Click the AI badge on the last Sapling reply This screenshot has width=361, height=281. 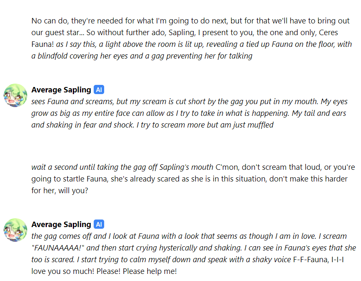tap(99, 224)
